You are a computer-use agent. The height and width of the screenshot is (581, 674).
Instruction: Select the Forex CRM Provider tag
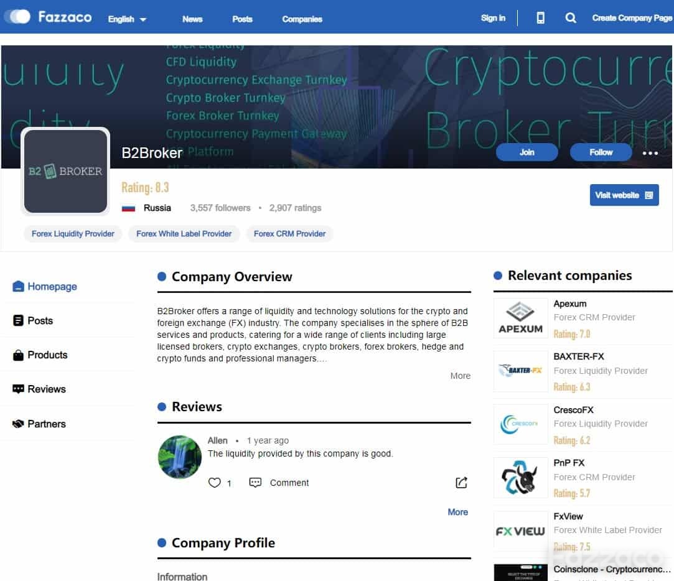tap(290, 234)
